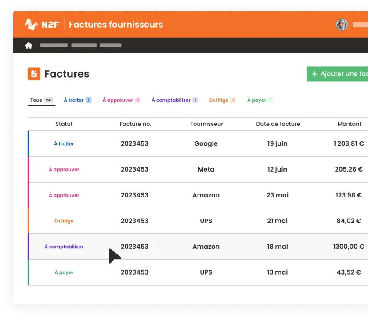Viewport: 368px width, 319px height.
Task: Select the Fournisseur column header
Action: click(x=206, y=124)
